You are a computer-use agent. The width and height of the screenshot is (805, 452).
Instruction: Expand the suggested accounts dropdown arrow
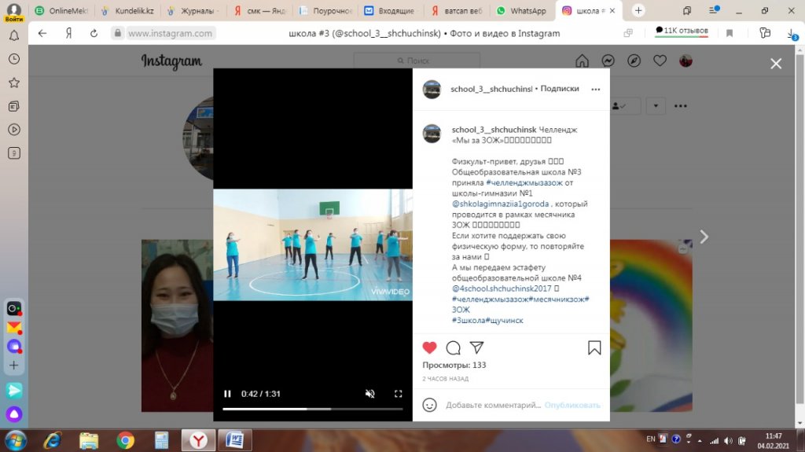(x=656, y=106)
